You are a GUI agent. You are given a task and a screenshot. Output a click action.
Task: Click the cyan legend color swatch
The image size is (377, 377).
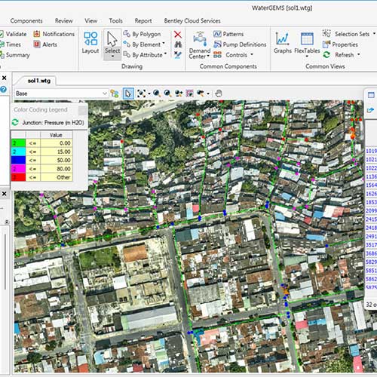18,152
